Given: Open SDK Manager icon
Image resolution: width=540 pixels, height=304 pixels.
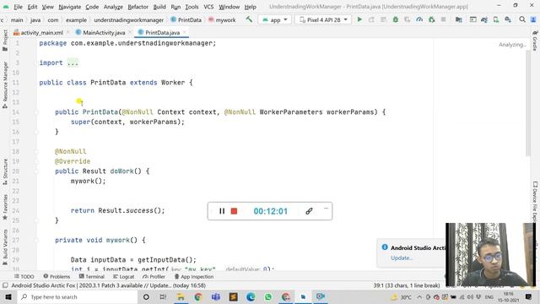Looking at the screenshot, I should click(x=508, y=19).
